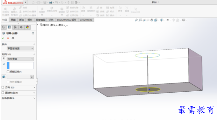Screen dimensions: 217x120
Task: Collapse the 从 section chevron
Action: pyautogui.click(x=34, y=44)
